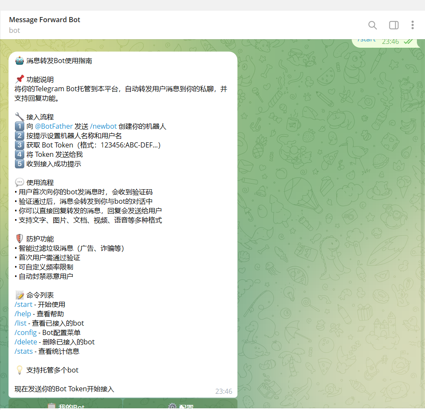Send the /delete command link
The width and height of the screenshot is (425, 410).
26,342
